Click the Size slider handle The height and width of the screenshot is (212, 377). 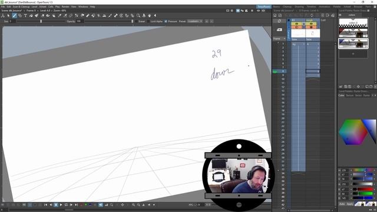41,21
